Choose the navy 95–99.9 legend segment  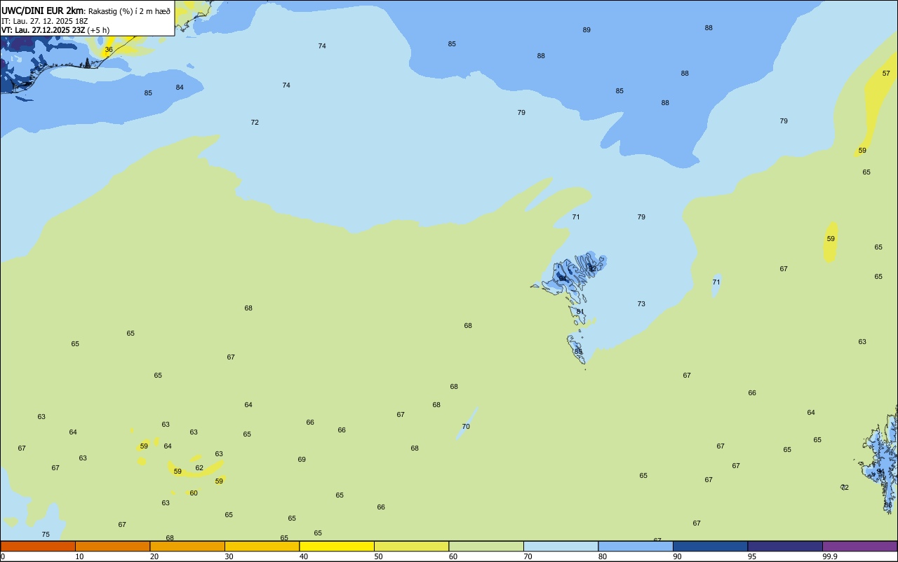(x=785, y=546)
